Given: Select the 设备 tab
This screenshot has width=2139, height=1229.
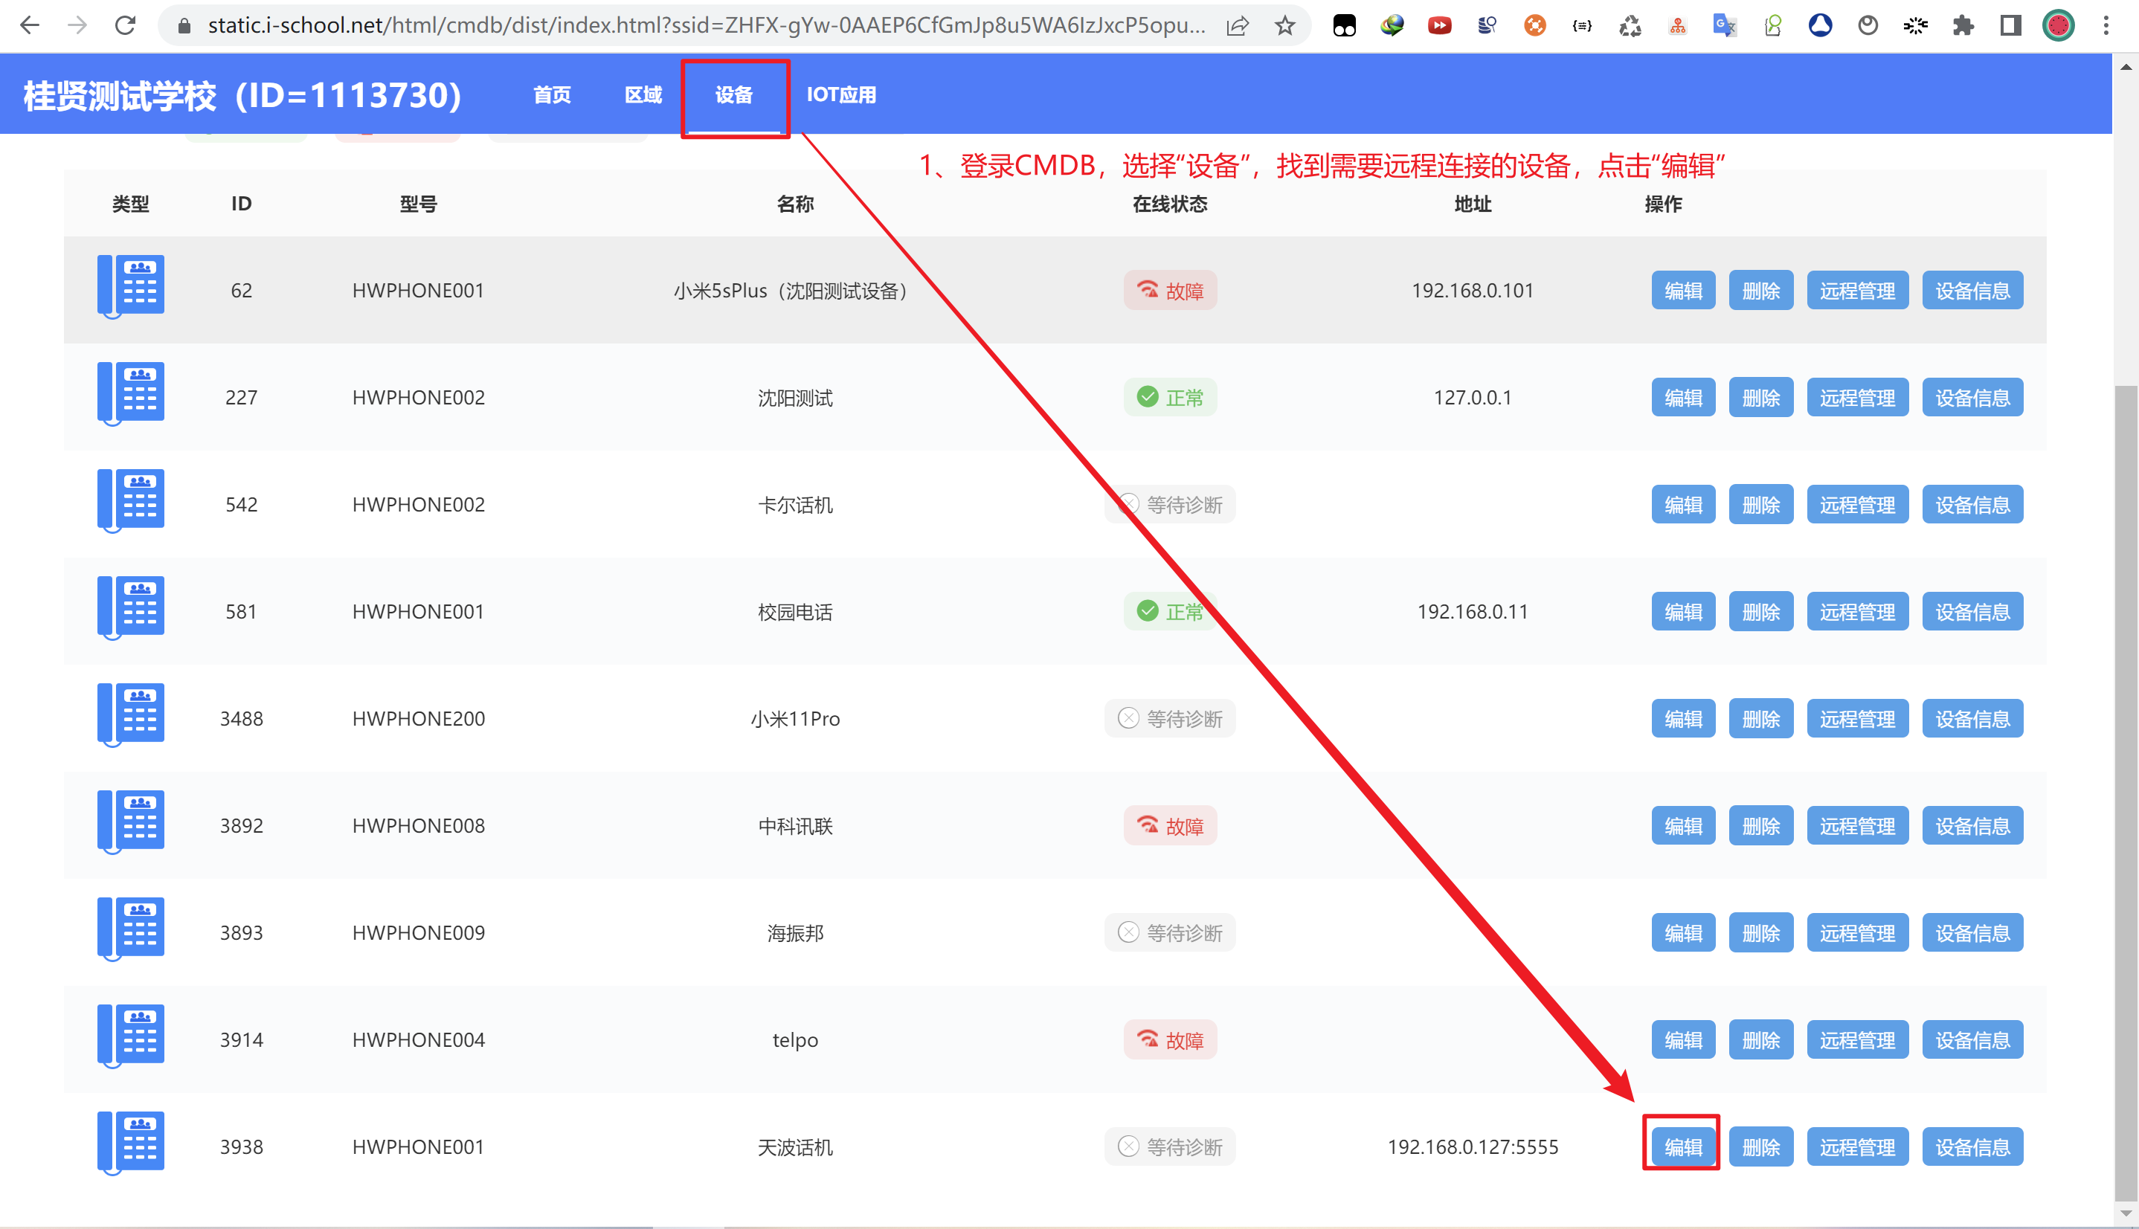Looking at the screenshot, I should coord(733,94).
